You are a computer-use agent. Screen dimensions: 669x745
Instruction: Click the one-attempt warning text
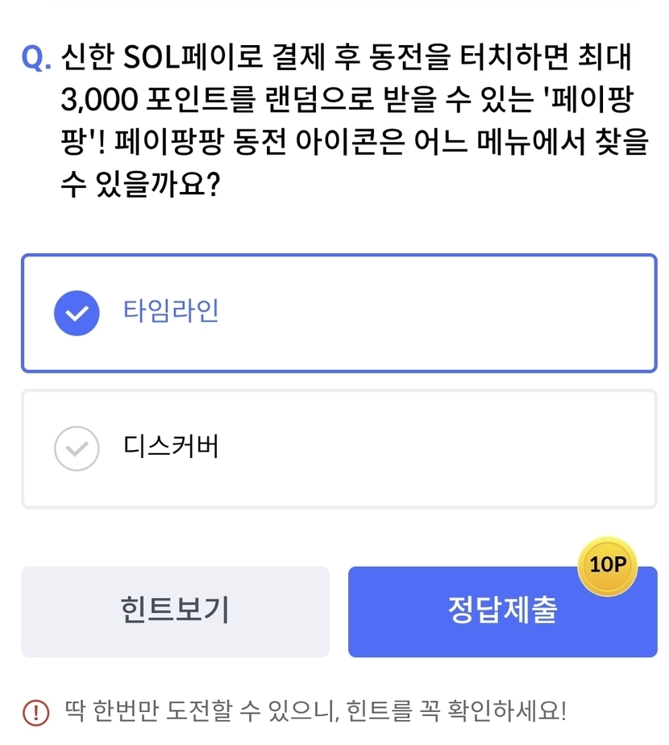(315, 712)
